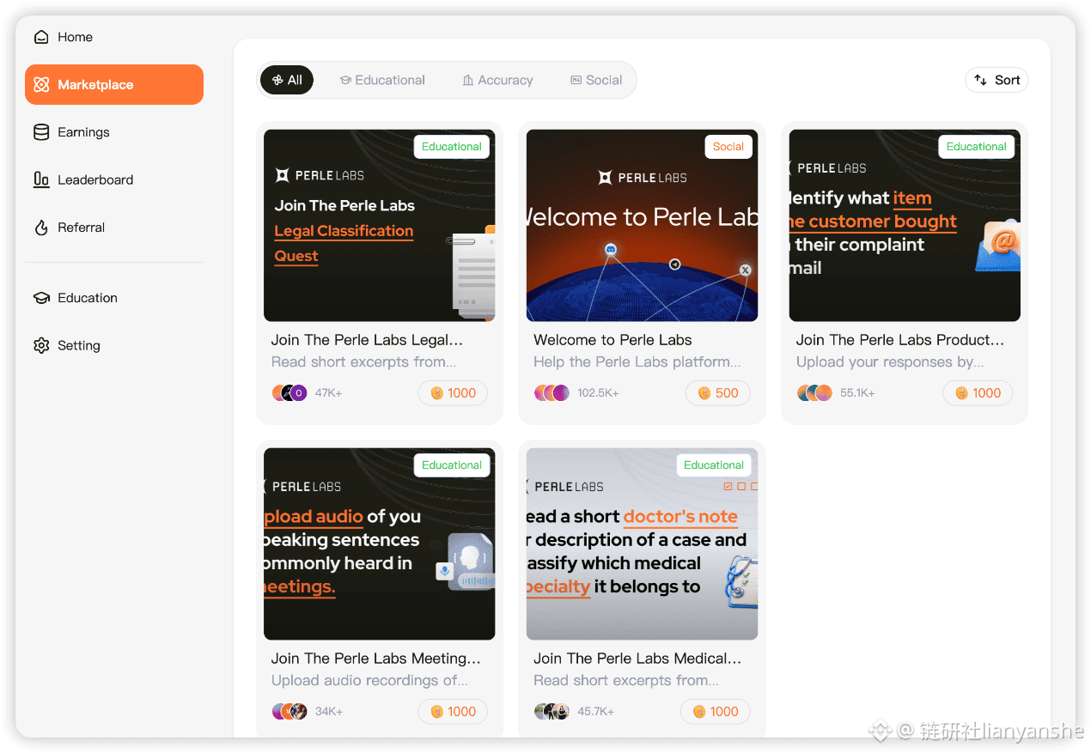Screen dimensions: 1091x753
Task: Click title 'Welcome to Perle Labs' below banner
Action: pyautogui.click(x=613, y=340)
